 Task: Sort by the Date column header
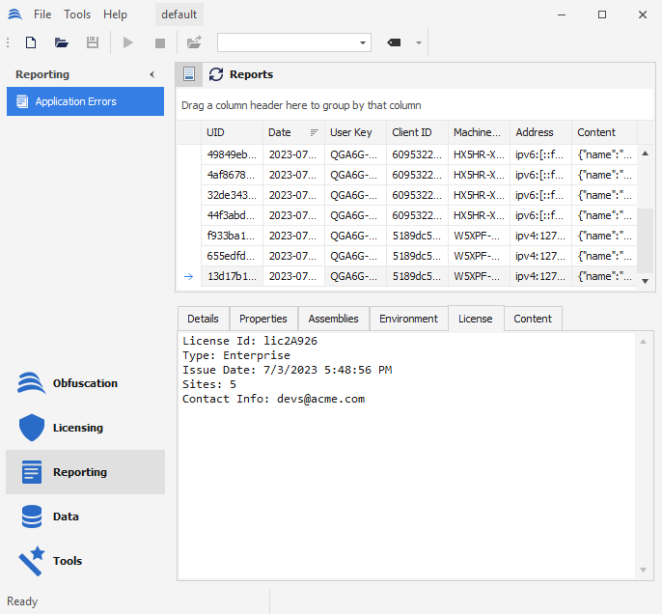coord(280,132)
